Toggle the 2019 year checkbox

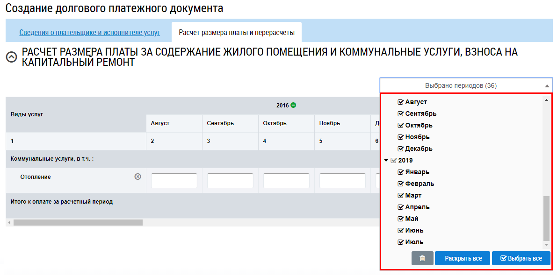point(393,160)
